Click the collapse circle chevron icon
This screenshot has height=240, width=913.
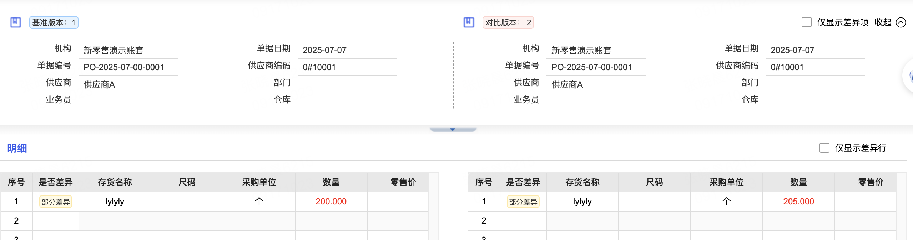pyautogui.click(x=901, y=22)
